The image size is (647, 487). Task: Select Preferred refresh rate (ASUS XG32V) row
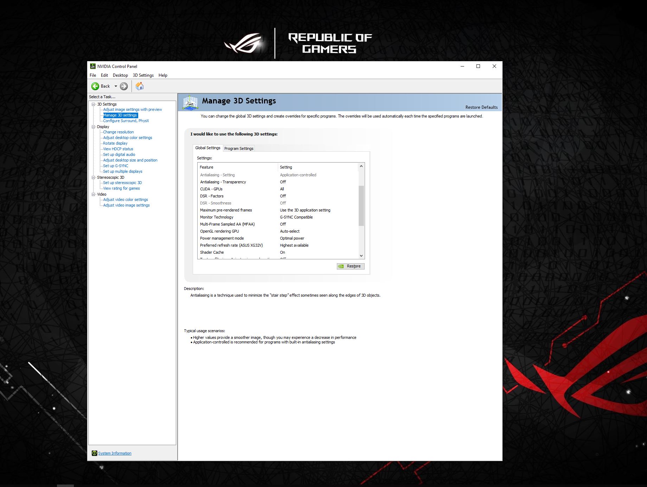(278, 245)
